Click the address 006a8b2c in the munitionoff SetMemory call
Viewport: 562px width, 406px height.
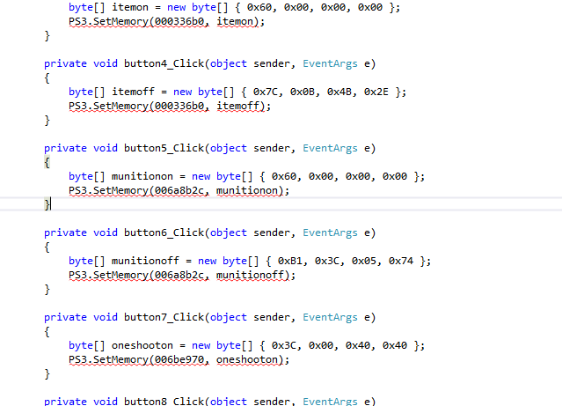(x=179, y=276)
